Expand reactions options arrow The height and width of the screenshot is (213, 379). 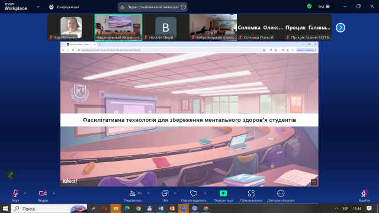point(205,193)
